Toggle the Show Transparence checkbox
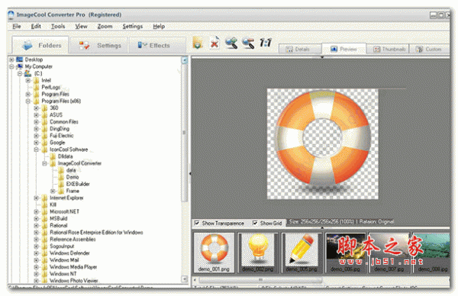 (x=197, y=223)
